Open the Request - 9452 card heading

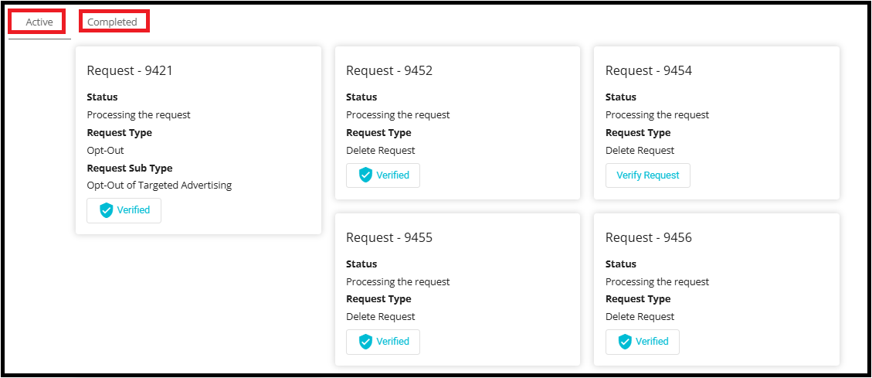389,70
